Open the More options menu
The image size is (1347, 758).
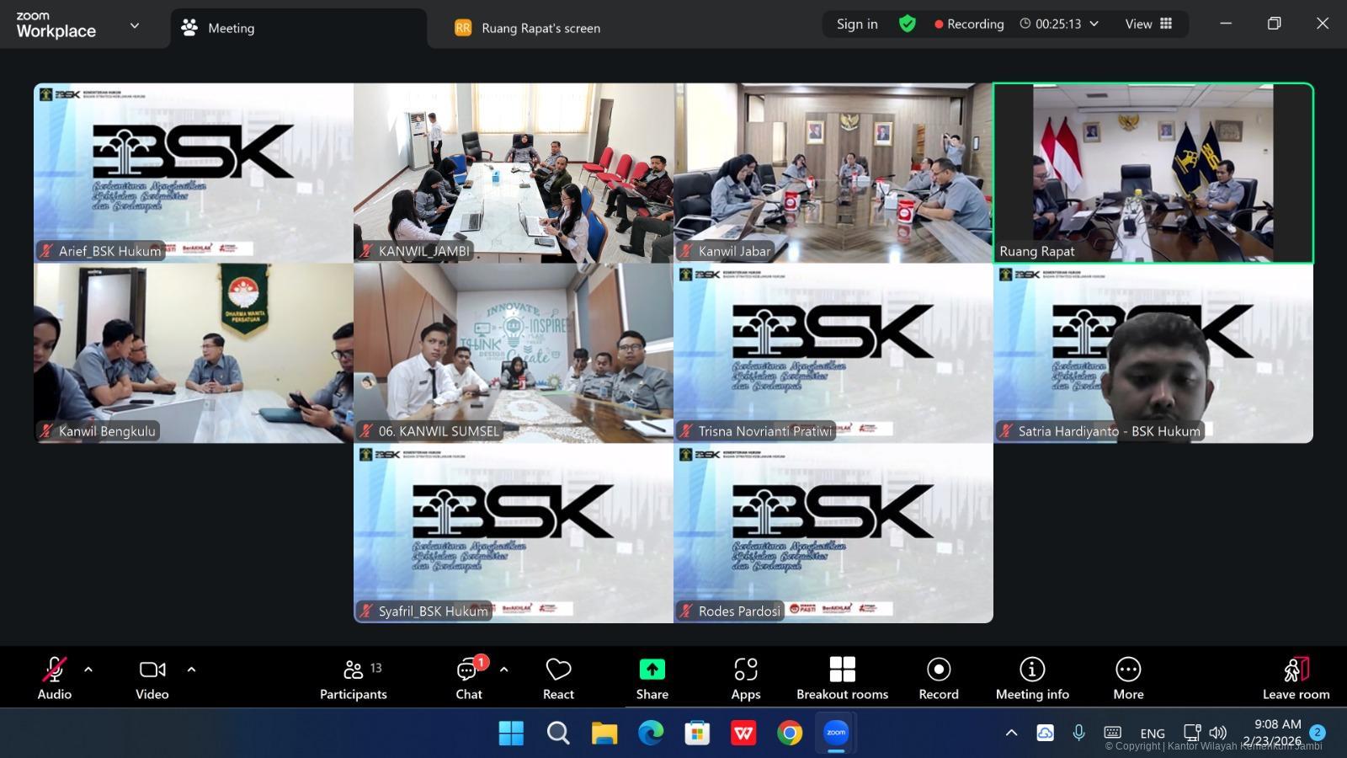(x=1128, y=679)
